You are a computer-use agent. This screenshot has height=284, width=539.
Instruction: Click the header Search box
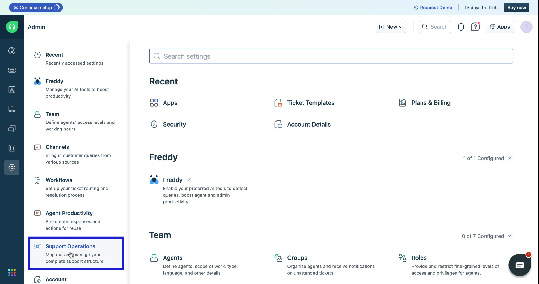coord(435,27)
